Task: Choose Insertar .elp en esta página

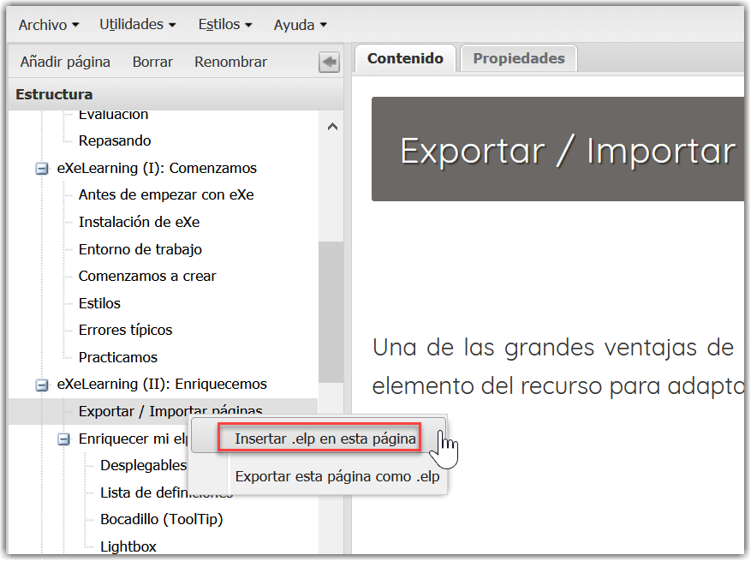Action: [325, 439]
